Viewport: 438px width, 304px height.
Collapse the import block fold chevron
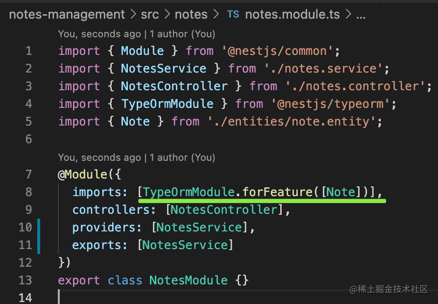[47, 51]
